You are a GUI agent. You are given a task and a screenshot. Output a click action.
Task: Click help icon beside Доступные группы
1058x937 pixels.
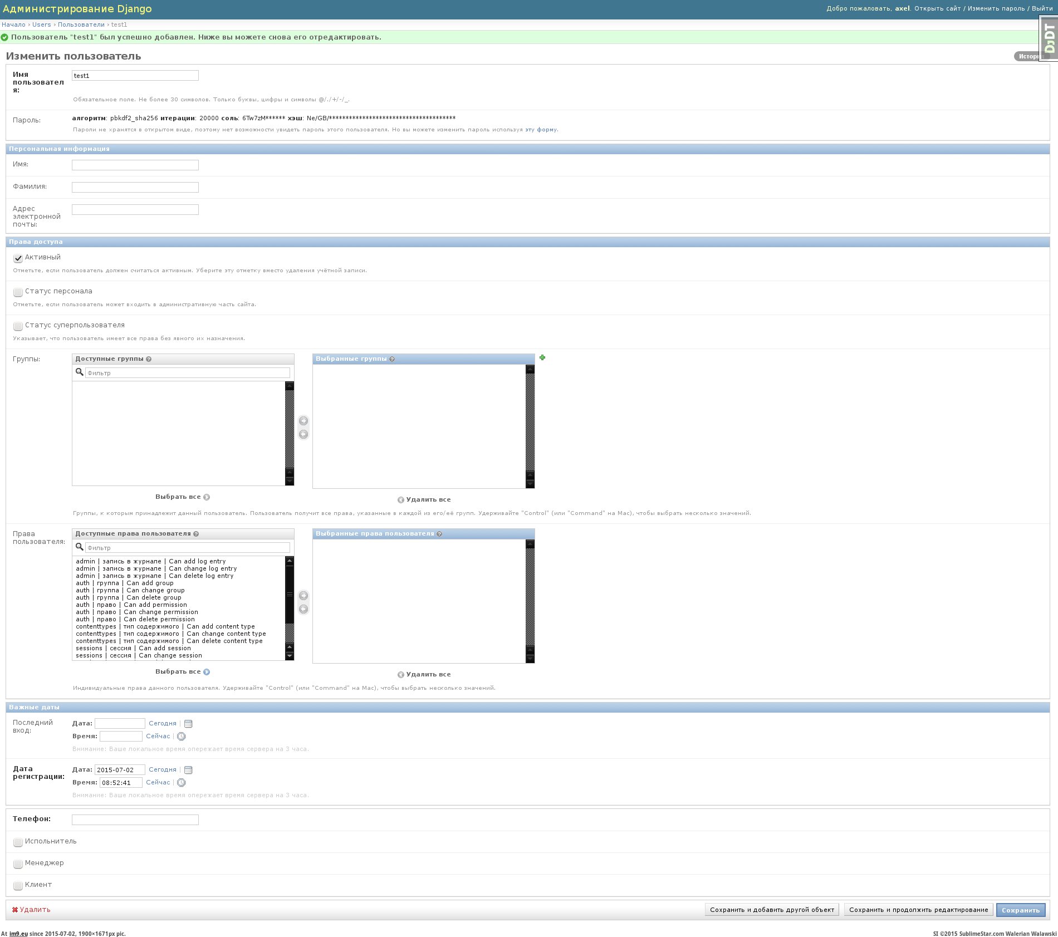click(149, 359)
